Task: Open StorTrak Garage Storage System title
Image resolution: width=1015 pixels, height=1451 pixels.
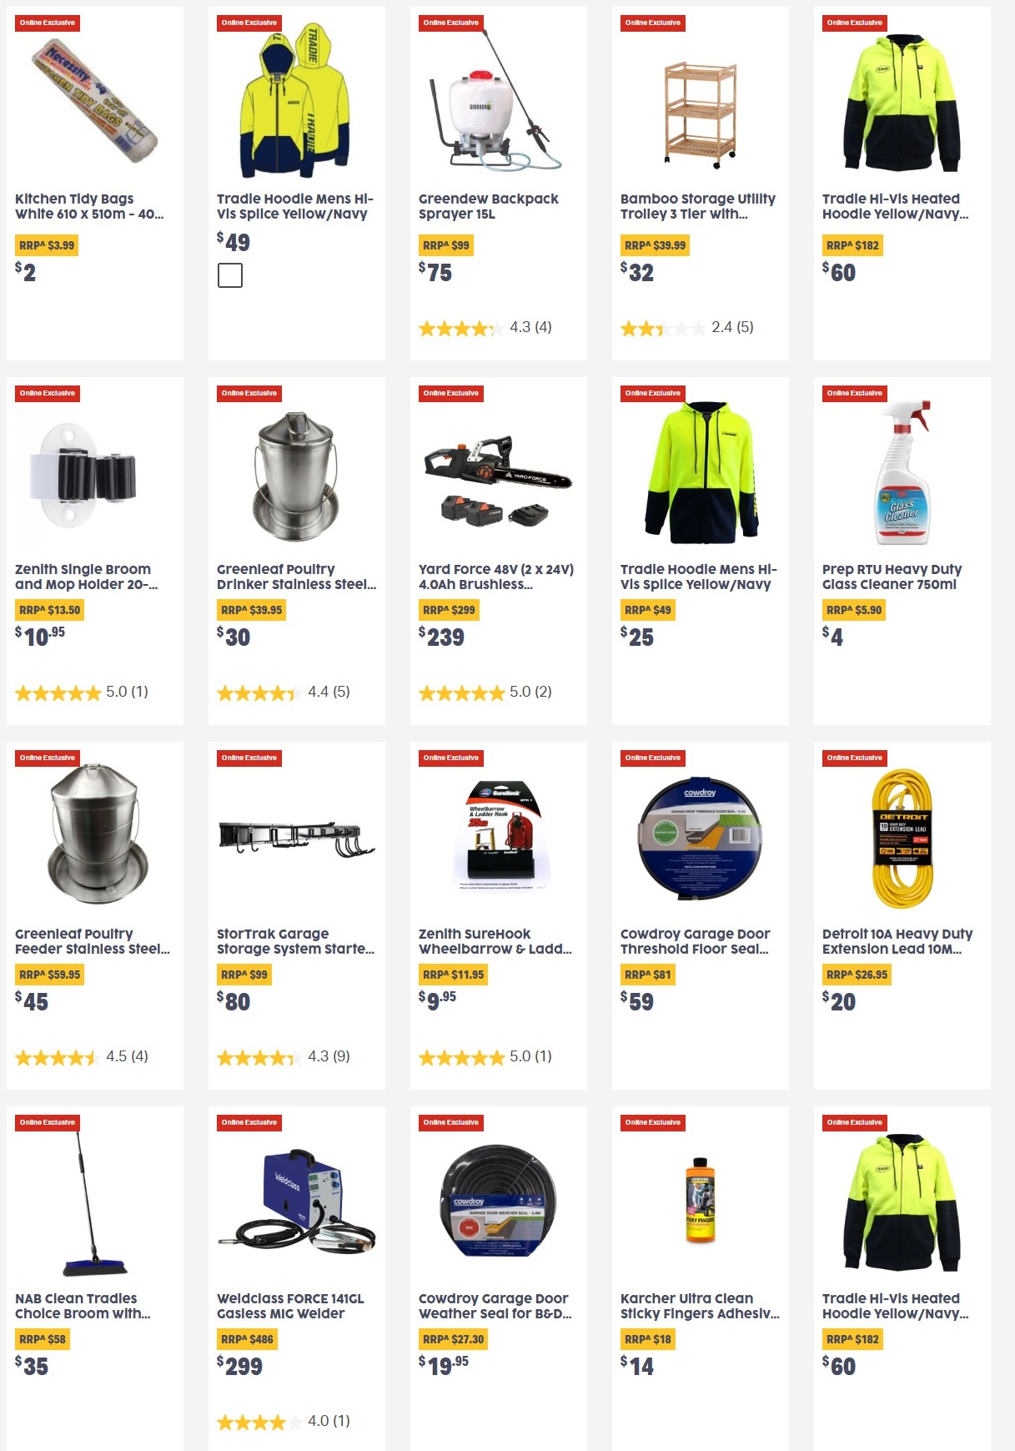Action: coord(295,941)
